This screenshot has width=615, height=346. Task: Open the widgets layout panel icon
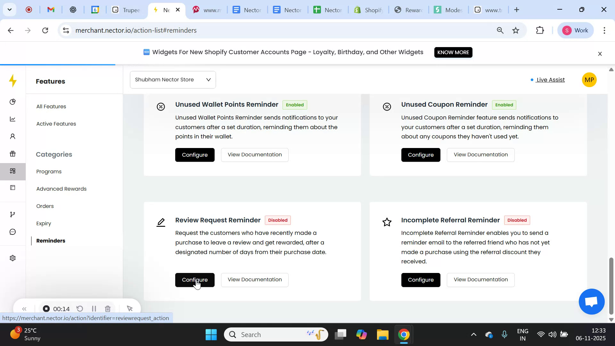(x=12, y=187)
